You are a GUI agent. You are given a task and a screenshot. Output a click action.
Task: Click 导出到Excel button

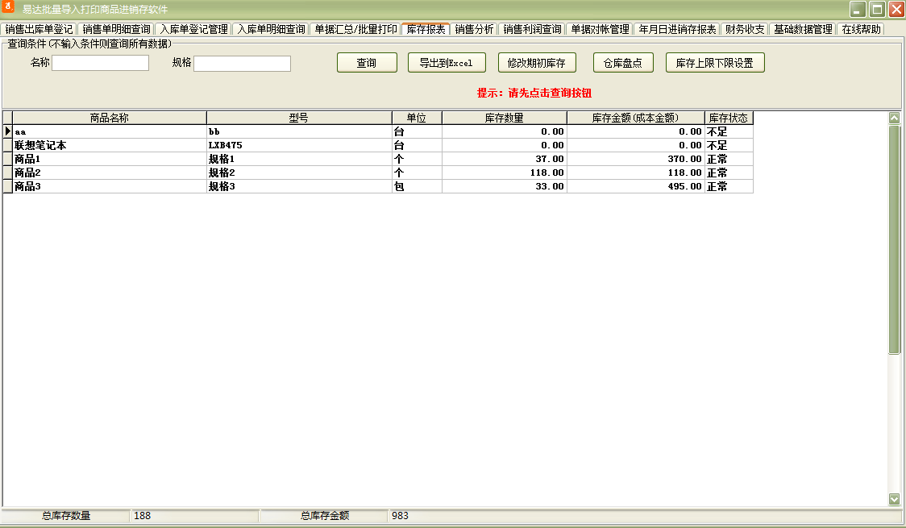447,63
